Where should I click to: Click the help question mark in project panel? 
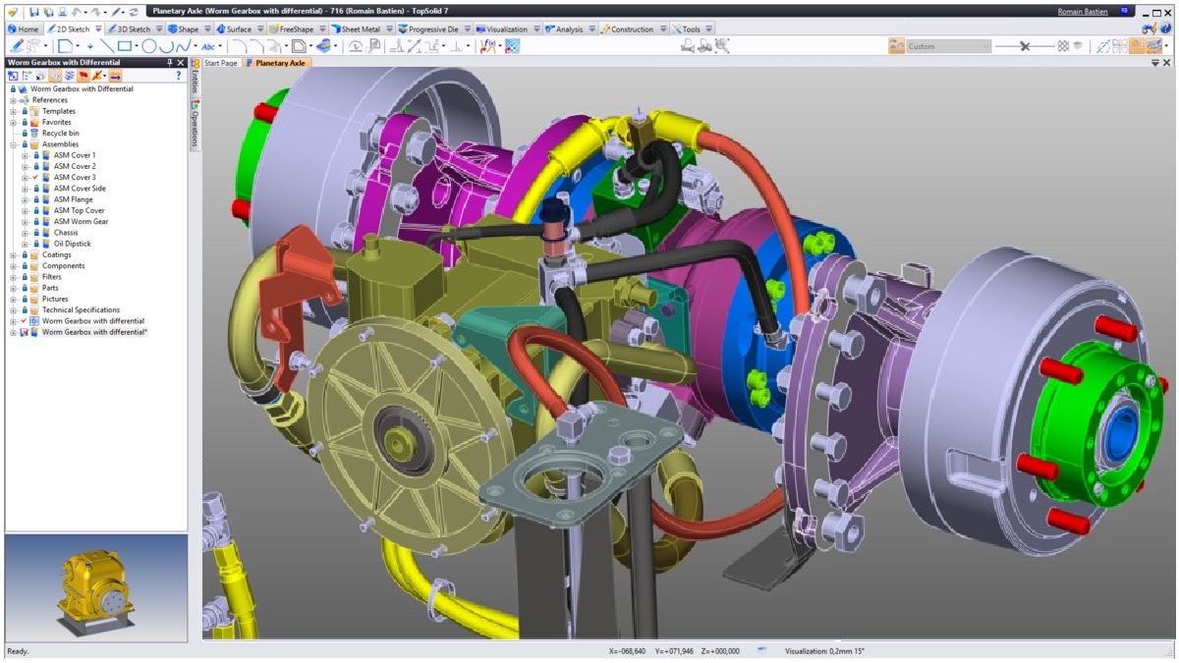pos(178,76)
